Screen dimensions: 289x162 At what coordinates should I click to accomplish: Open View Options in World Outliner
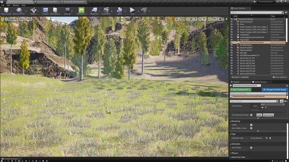[x=280, y=77]
